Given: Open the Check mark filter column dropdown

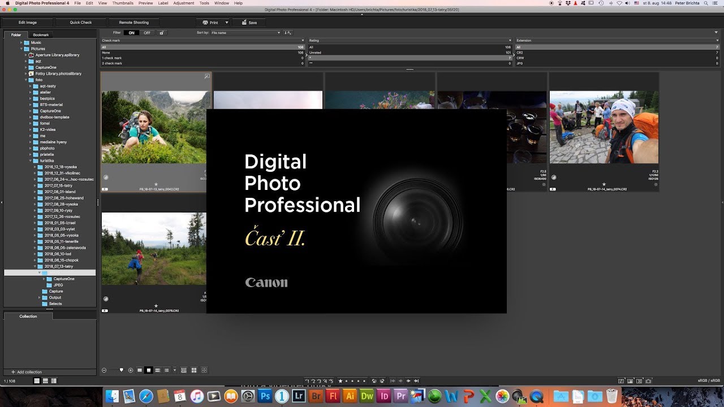Looking at the screenshot, I should coord(303,41).
